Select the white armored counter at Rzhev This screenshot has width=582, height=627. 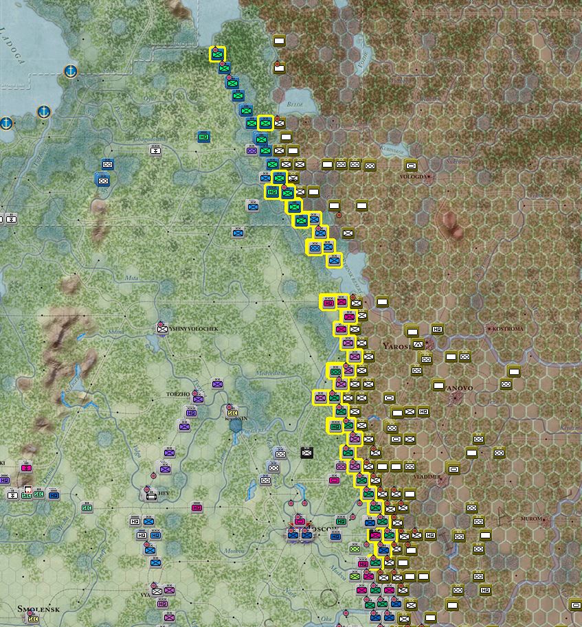151,497
